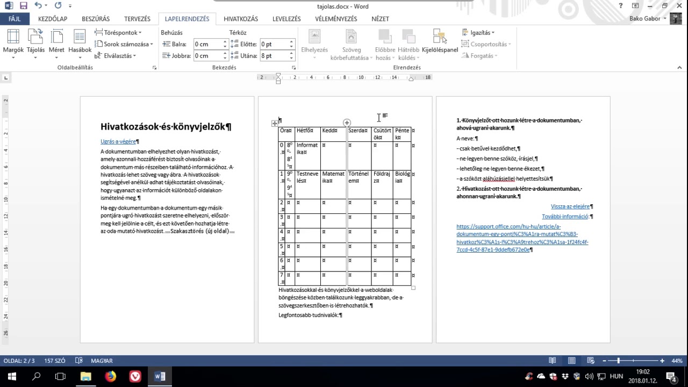Click the Jobbra right indent field

coord(207,55)
